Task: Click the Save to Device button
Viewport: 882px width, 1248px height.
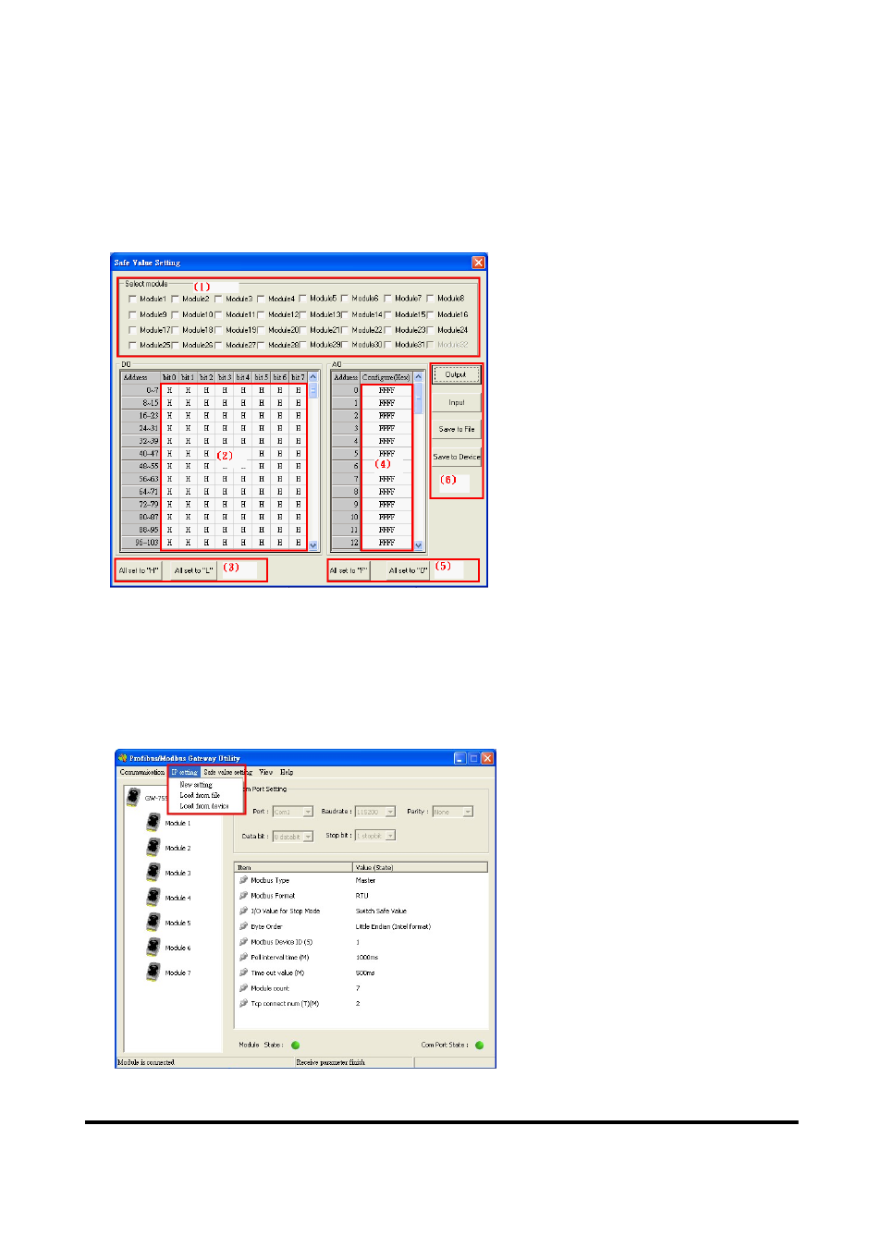Action: [456, 457]
